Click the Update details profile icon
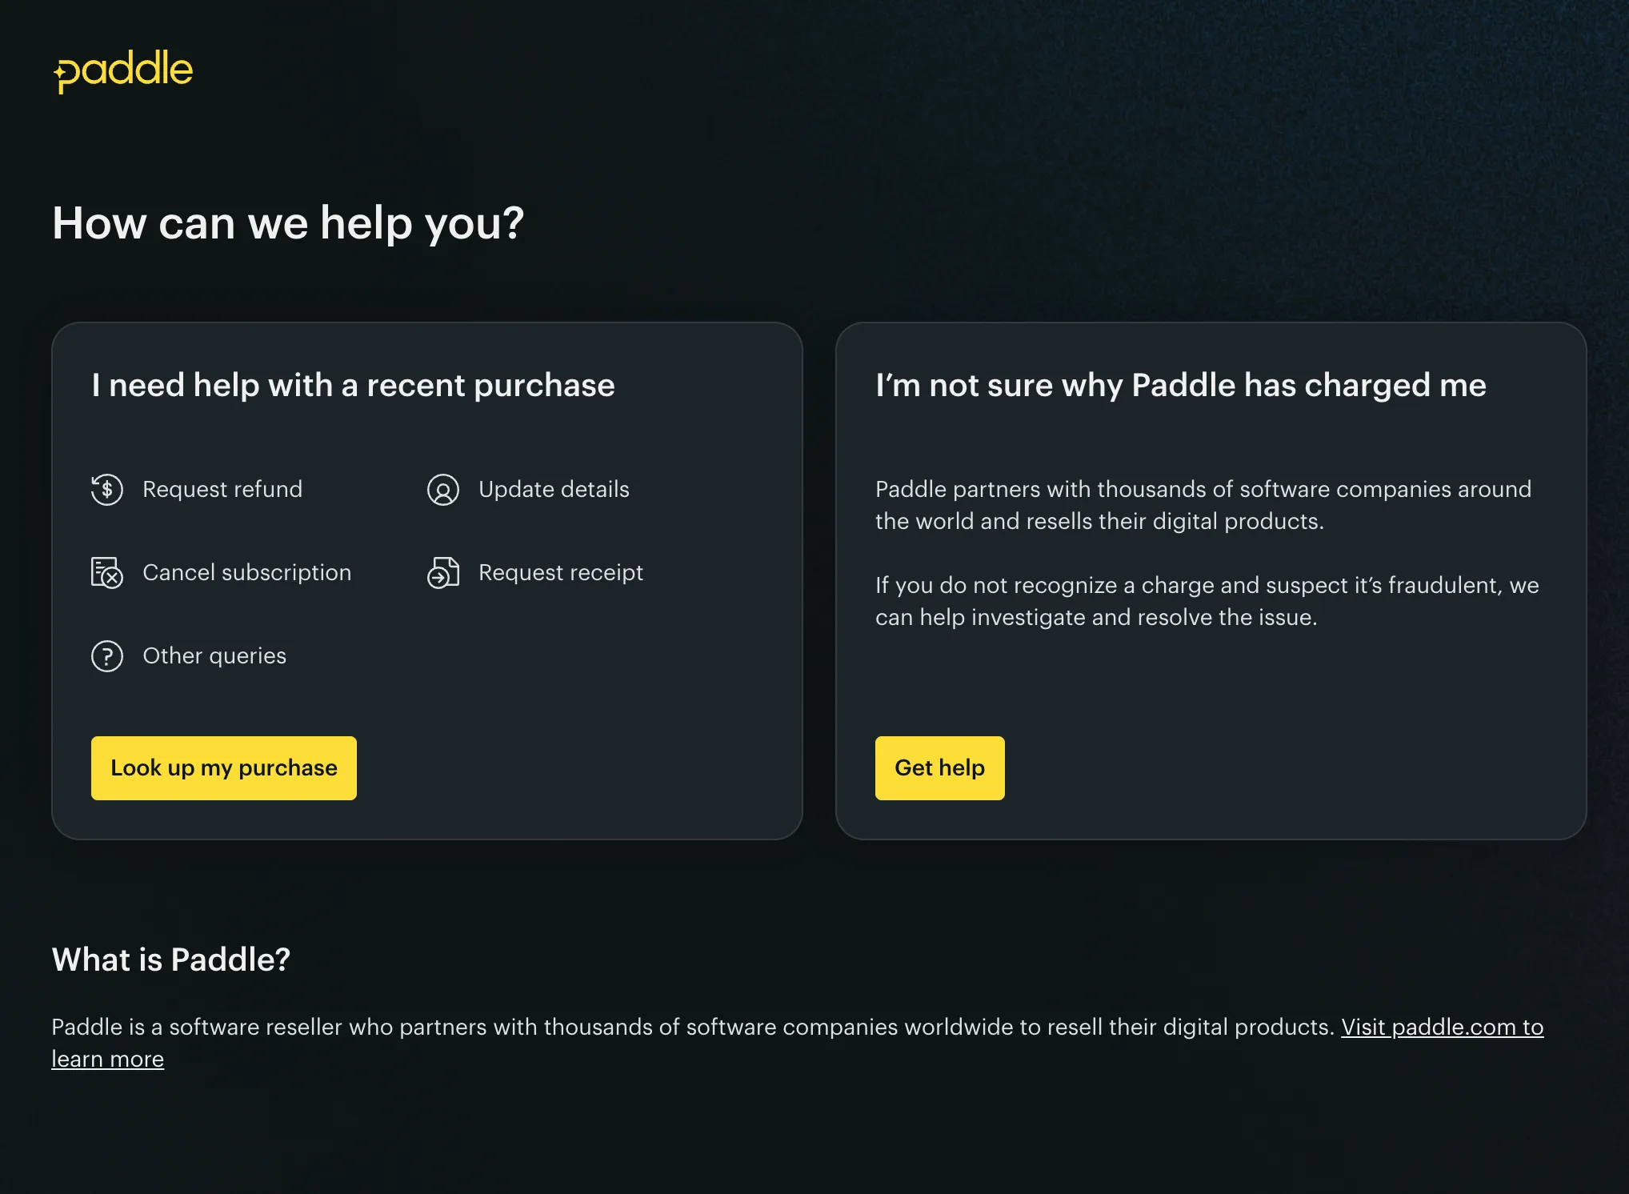Screen dimensions: 1629x1194 point(443,490)
